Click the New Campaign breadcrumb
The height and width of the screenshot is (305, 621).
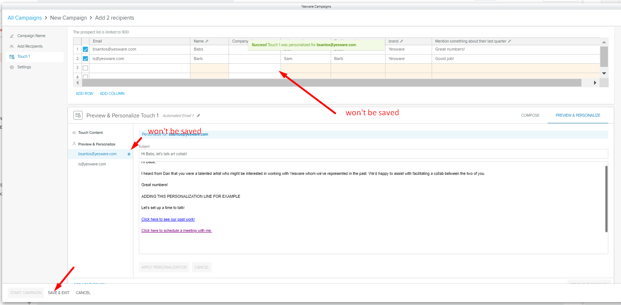[x=68, y=18]
